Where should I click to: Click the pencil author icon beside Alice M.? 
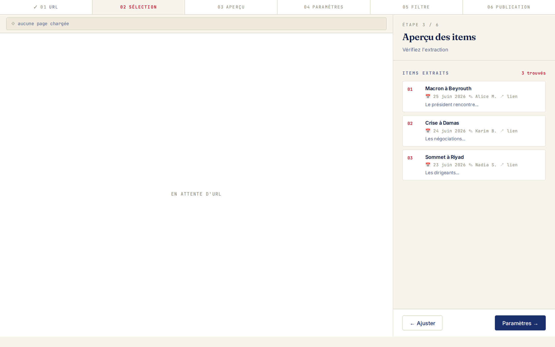pos(470,97)
